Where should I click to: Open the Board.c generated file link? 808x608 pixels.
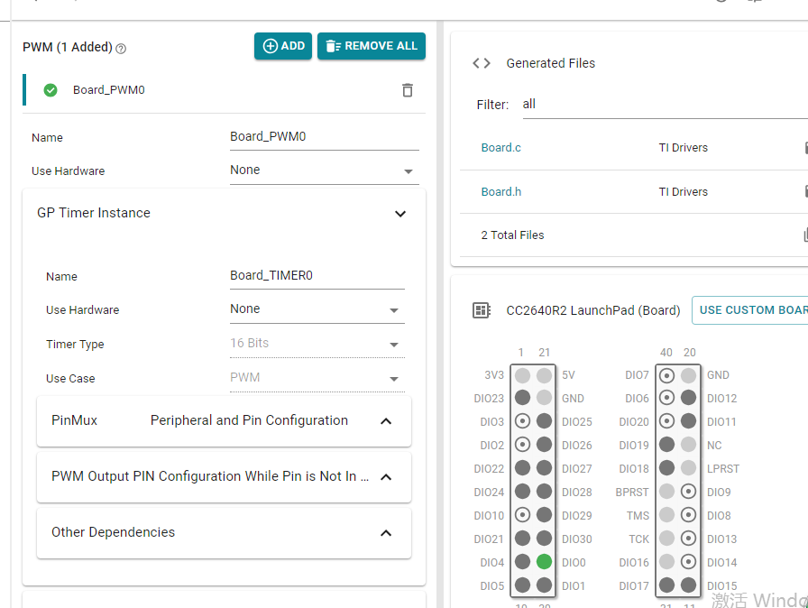[501, 148]
